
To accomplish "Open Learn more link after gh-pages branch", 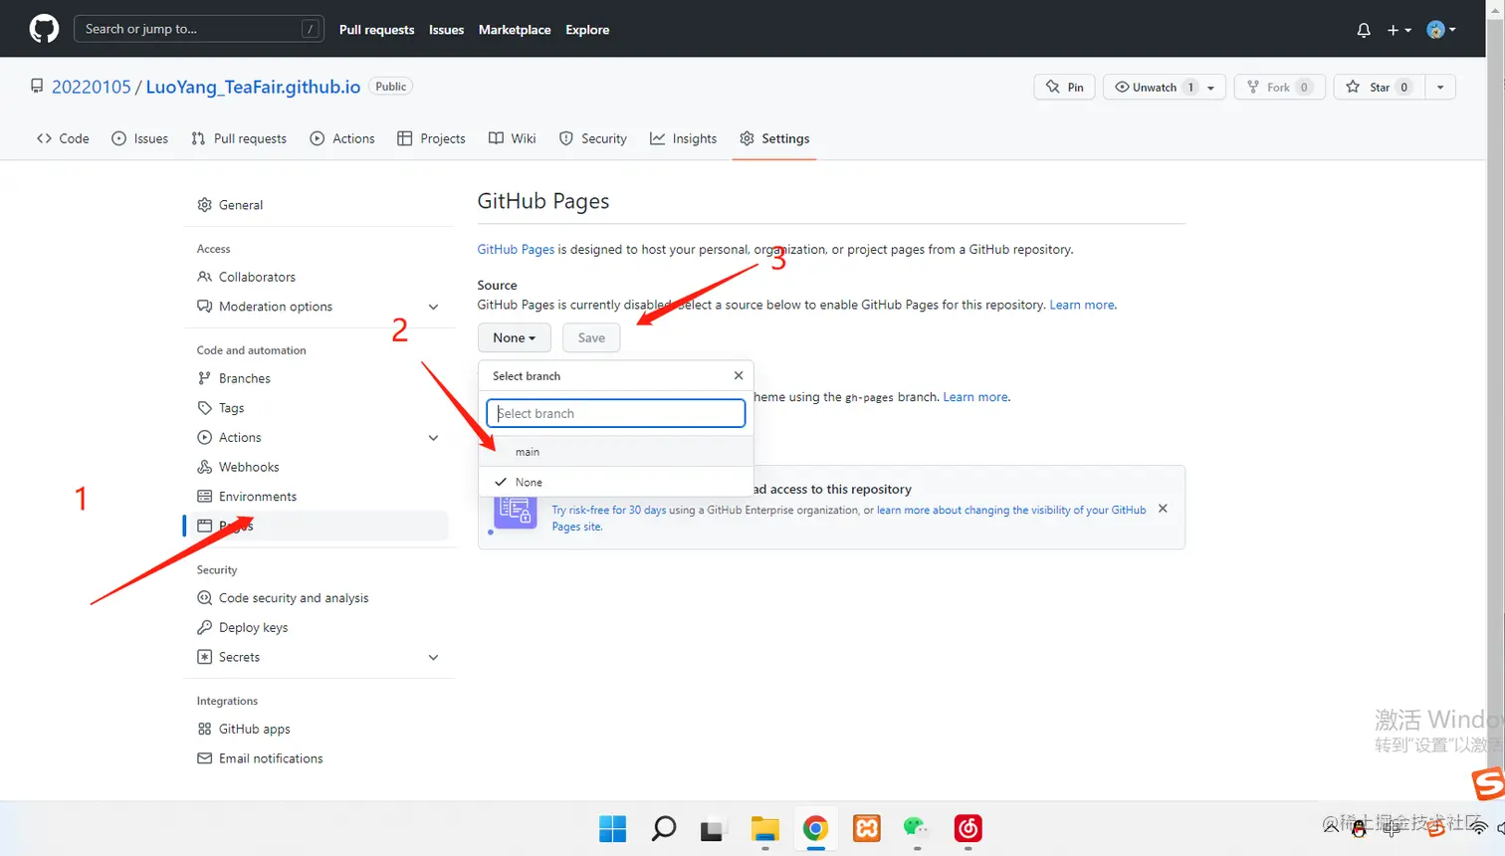I will [975, 396].
